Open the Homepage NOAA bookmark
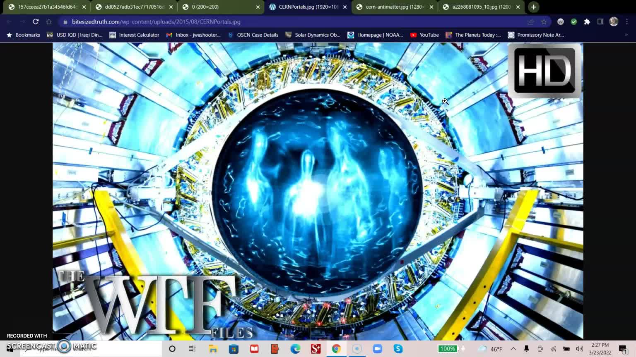The image size is (636, 357). tap(375, 35)
